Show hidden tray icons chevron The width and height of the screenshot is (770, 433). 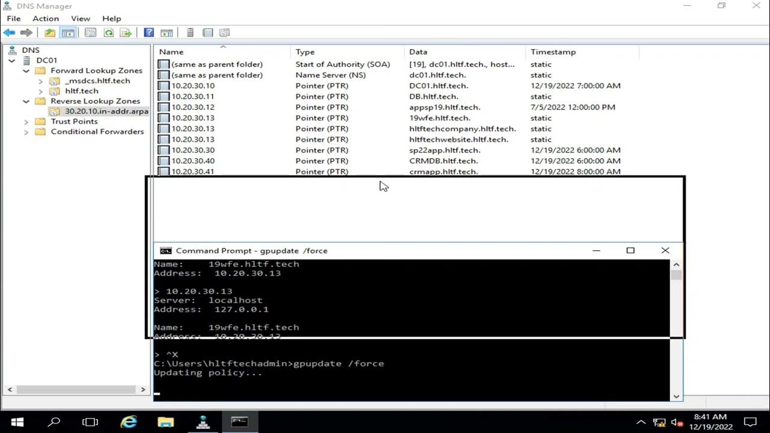click(641, 422)
